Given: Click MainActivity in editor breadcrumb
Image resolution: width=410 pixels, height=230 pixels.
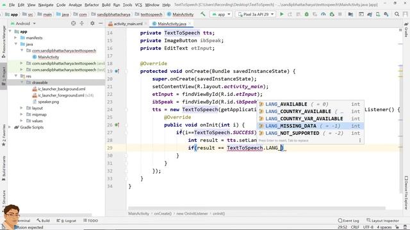Looking at the screenshot, I should pos(138,213).
